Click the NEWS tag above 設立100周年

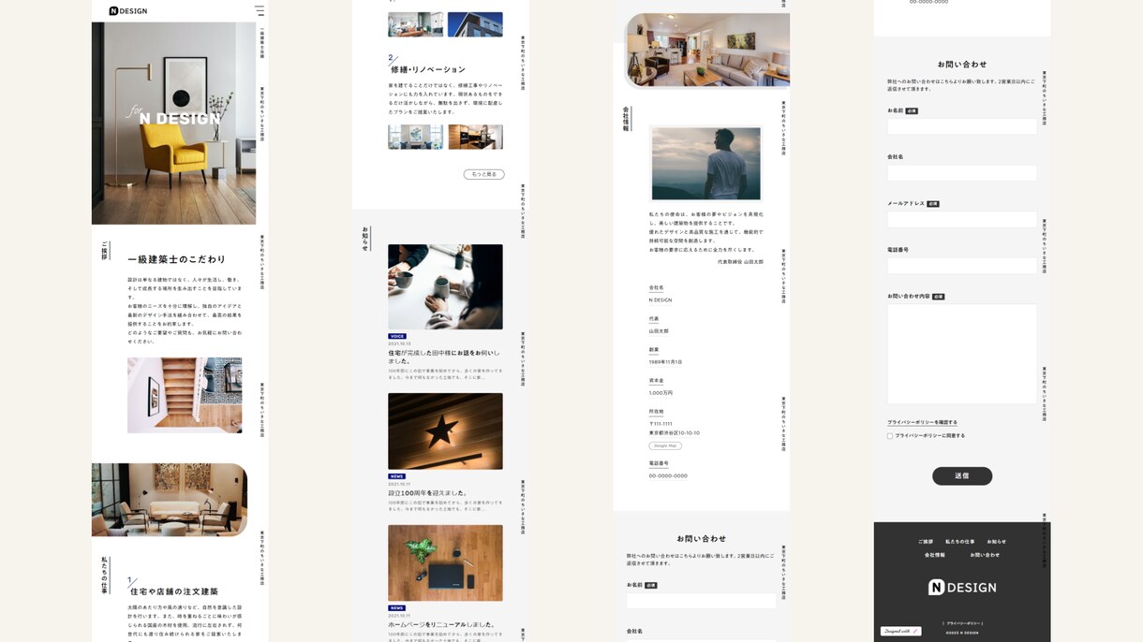pyautogui.click(x=397, y=476)
